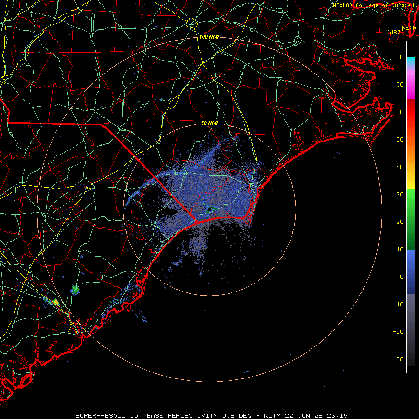
Task: Click the reflectivity color scale bar
Action: (411, 207)
